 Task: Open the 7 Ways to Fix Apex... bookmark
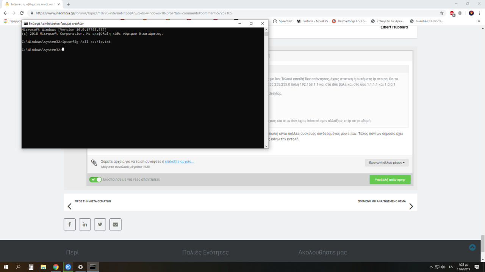pyautogui.click(x=388, y=21)
